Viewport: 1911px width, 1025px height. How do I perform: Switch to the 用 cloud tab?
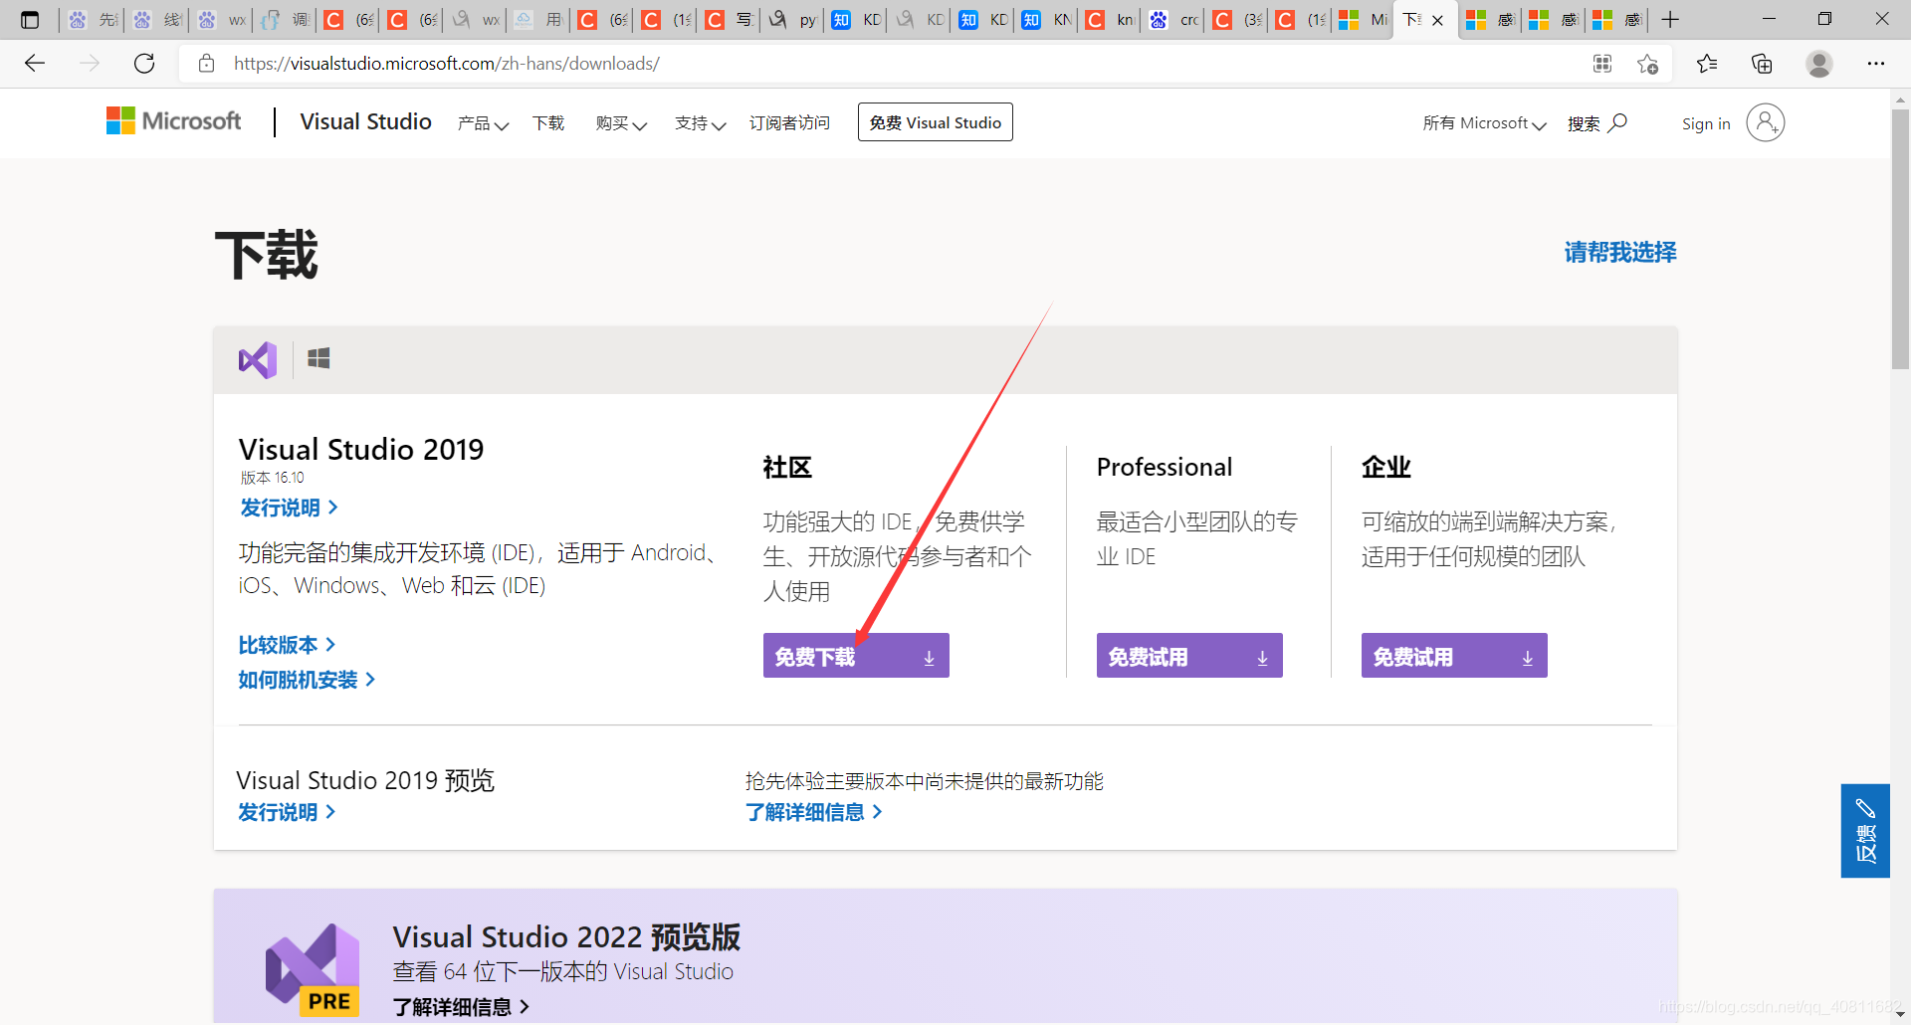point(540,20)
